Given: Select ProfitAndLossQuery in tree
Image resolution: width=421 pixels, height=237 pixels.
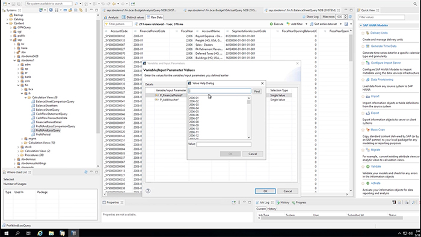Looking at the screenshot, I should click(x=48, y=131).
